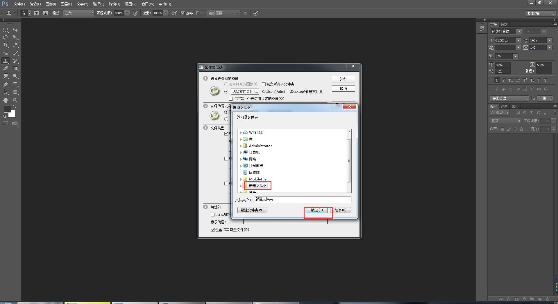
Task: Select the Gradient tool
Action: click(15, 69)
